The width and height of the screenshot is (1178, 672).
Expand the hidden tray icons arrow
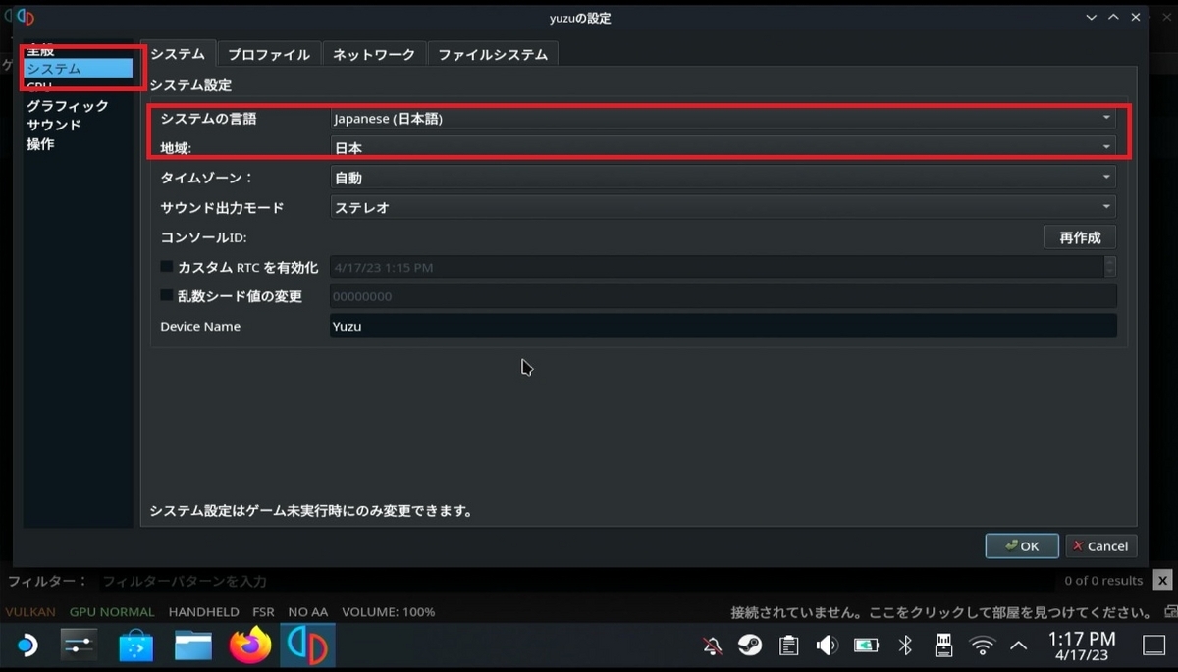[1019, 646]
